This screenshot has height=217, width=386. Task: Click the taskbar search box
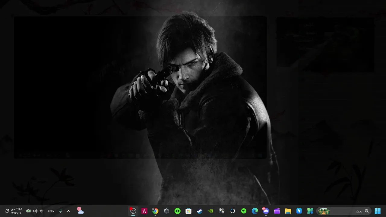pos(344,211)
